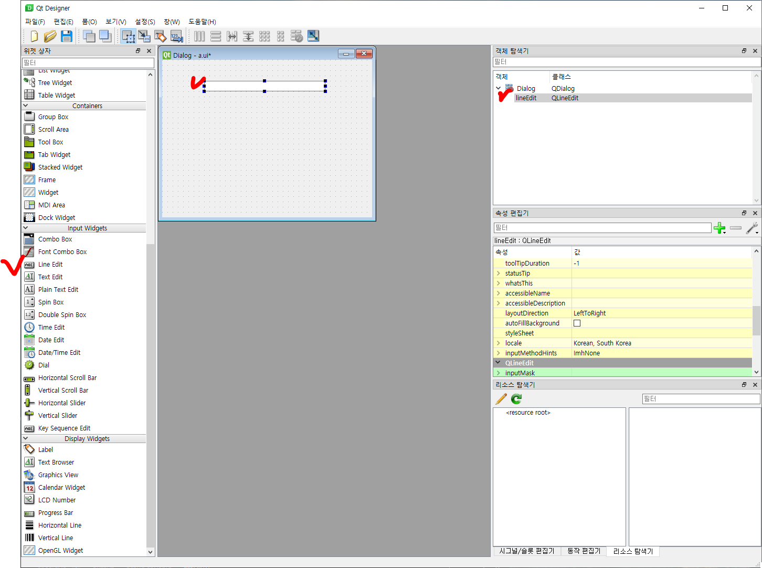Float the widget box panel
The height and width of the screenshot is (568, 762).
[138, 51]
